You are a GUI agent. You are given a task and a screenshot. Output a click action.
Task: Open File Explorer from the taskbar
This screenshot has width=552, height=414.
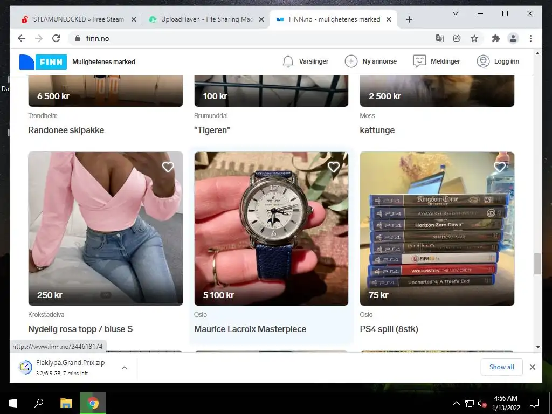(66, 403)
